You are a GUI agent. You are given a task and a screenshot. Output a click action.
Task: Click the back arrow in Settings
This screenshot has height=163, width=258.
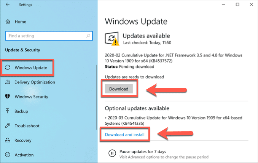[x=8, y=5]
